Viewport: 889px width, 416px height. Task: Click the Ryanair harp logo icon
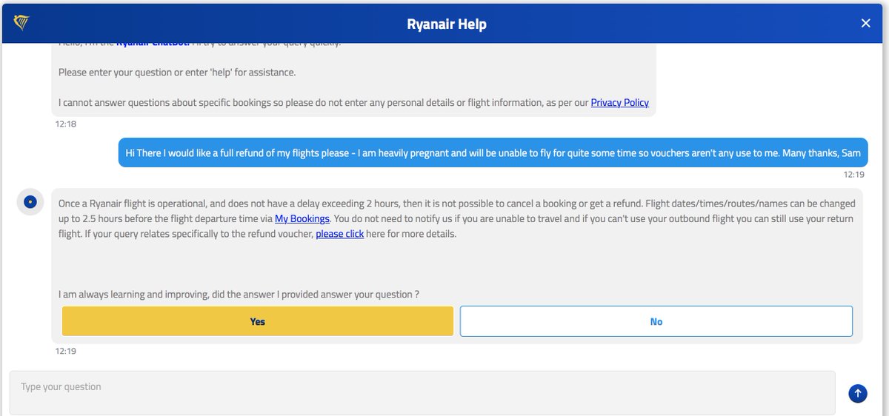pos(21,23)
